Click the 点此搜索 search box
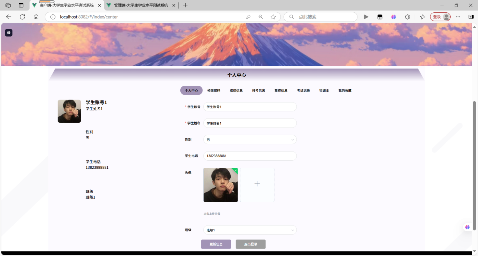Screen dimensions: 478x256 point(320,17)
